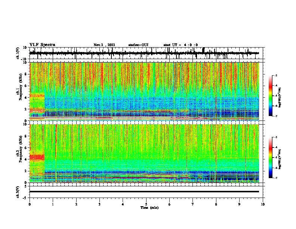Click the '-7' tick on the ch.2 colorbar

click(276, 178)
